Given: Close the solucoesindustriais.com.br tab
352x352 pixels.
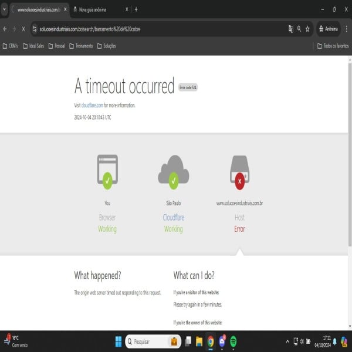Looking at the screenshot, I should 65,9.
